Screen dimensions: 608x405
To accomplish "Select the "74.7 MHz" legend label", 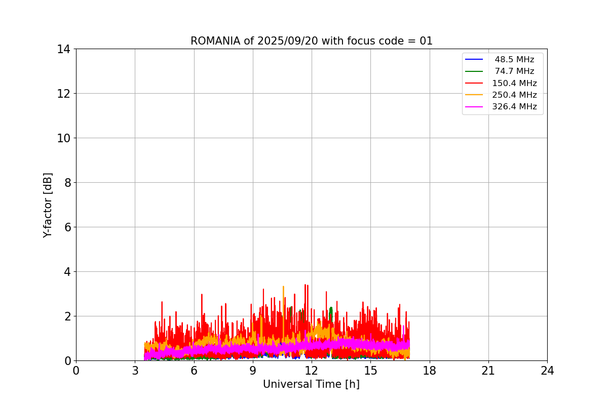I will point(514,71).
